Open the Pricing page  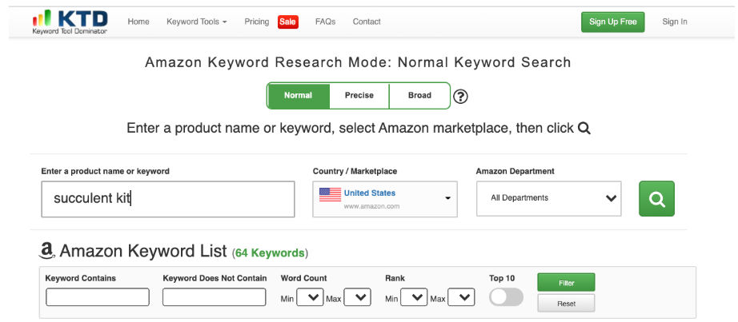pyautogui.click(x=256, y=22)
